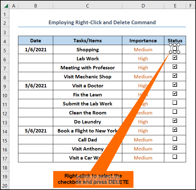Uncheck the Lab Work status checkbox
The image size is (196, 190).
coord(175,58)
